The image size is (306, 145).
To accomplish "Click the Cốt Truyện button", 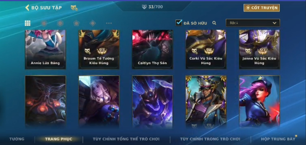I will point(262,8).
